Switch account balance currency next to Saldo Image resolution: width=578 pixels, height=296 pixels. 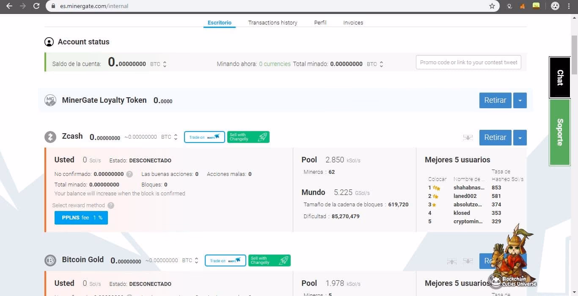coord(165,64)
